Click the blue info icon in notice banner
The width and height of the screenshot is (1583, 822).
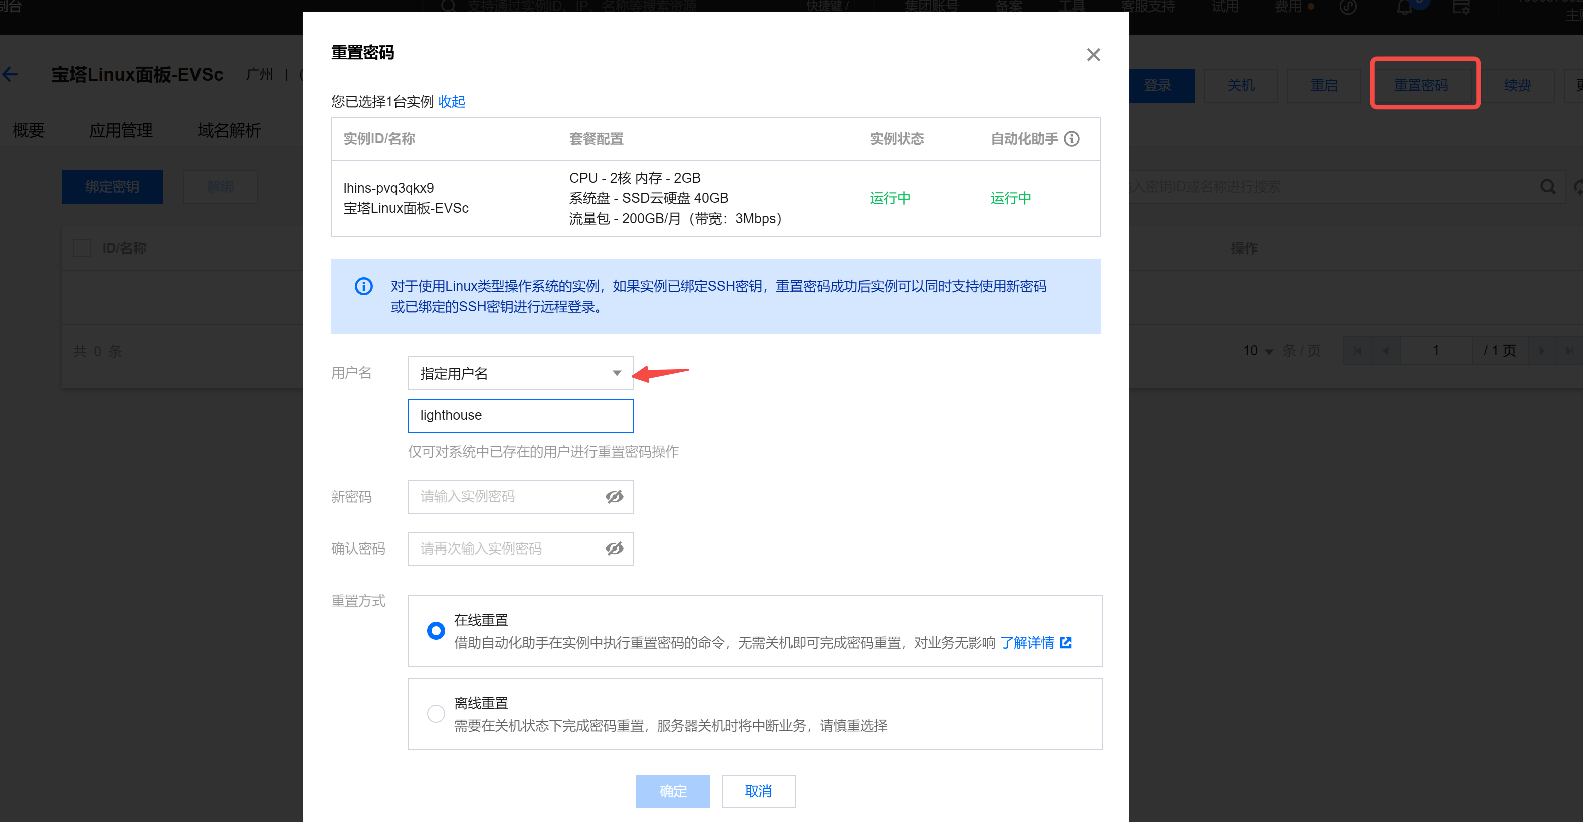(363, 286)
